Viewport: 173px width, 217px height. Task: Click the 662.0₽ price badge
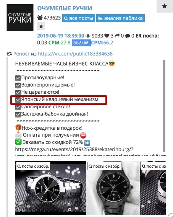(x=81, y=43)
